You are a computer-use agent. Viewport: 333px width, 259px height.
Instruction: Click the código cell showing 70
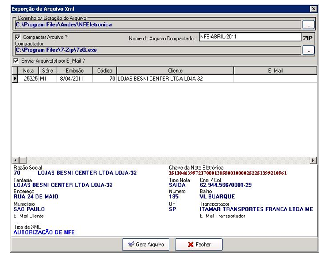click(x=104, y=79)
